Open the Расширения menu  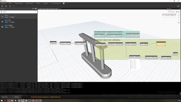pyautogui.click(x=55, y=3)
